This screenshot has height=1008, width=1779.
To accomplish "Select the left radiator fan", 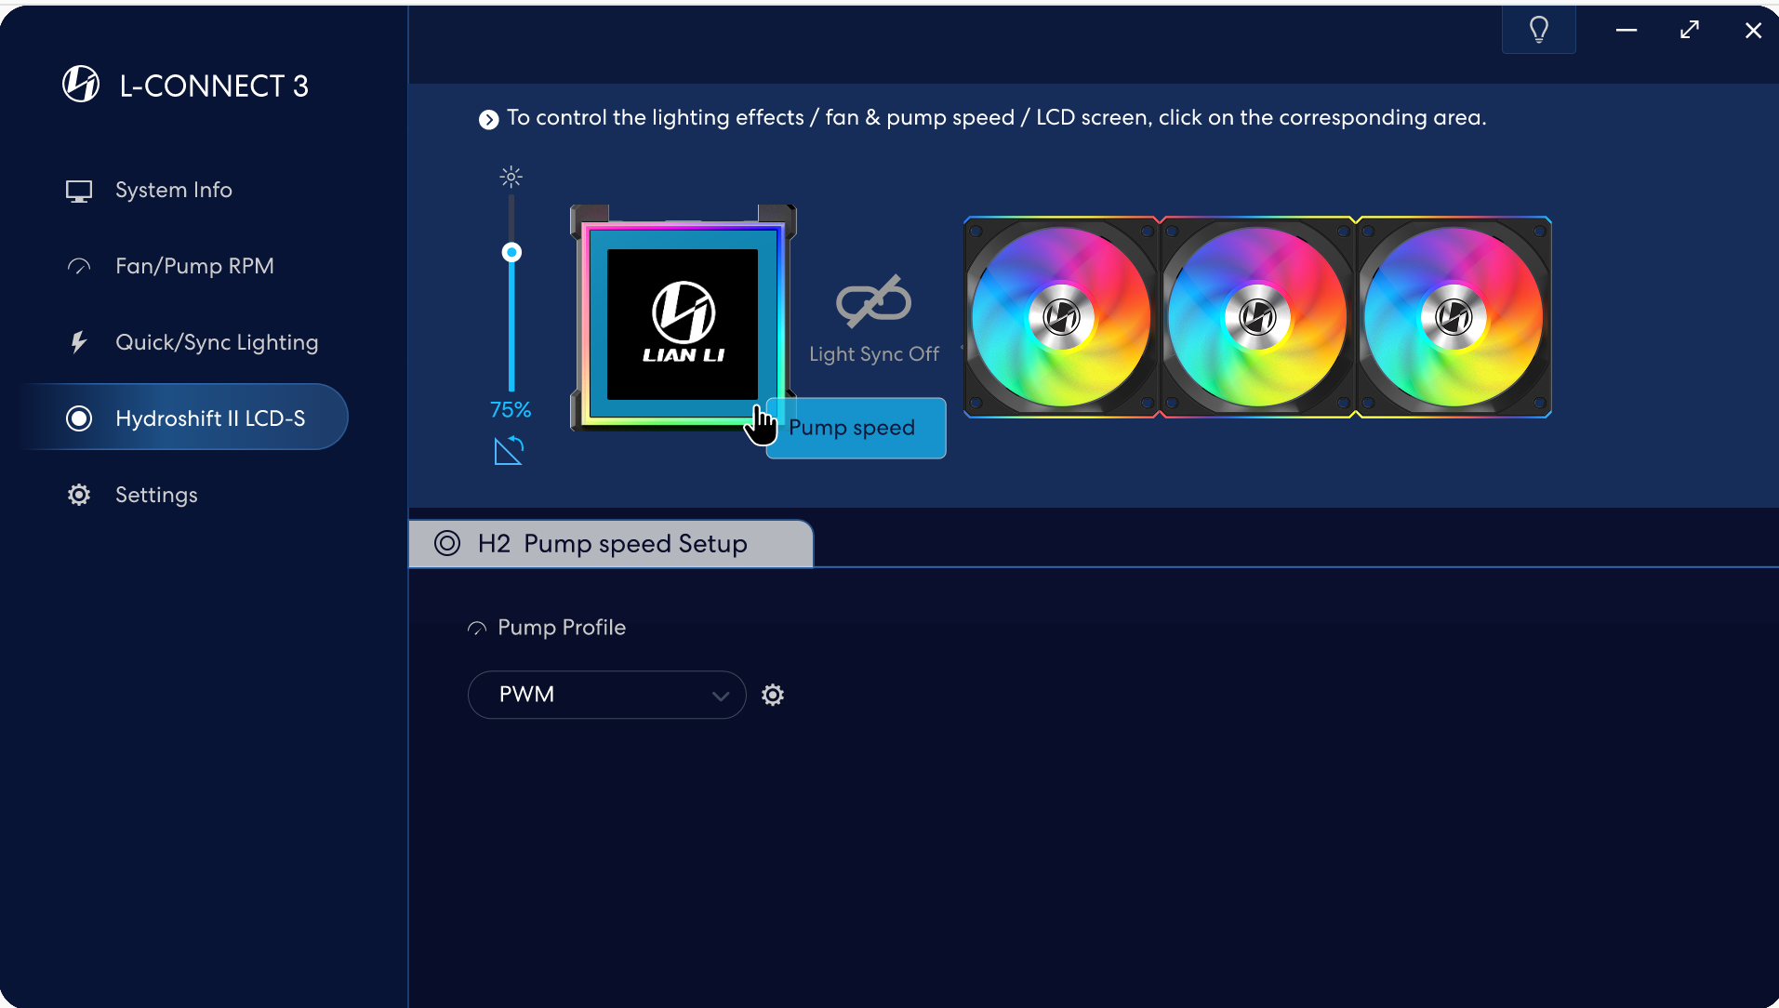I will coord(1061,317).
